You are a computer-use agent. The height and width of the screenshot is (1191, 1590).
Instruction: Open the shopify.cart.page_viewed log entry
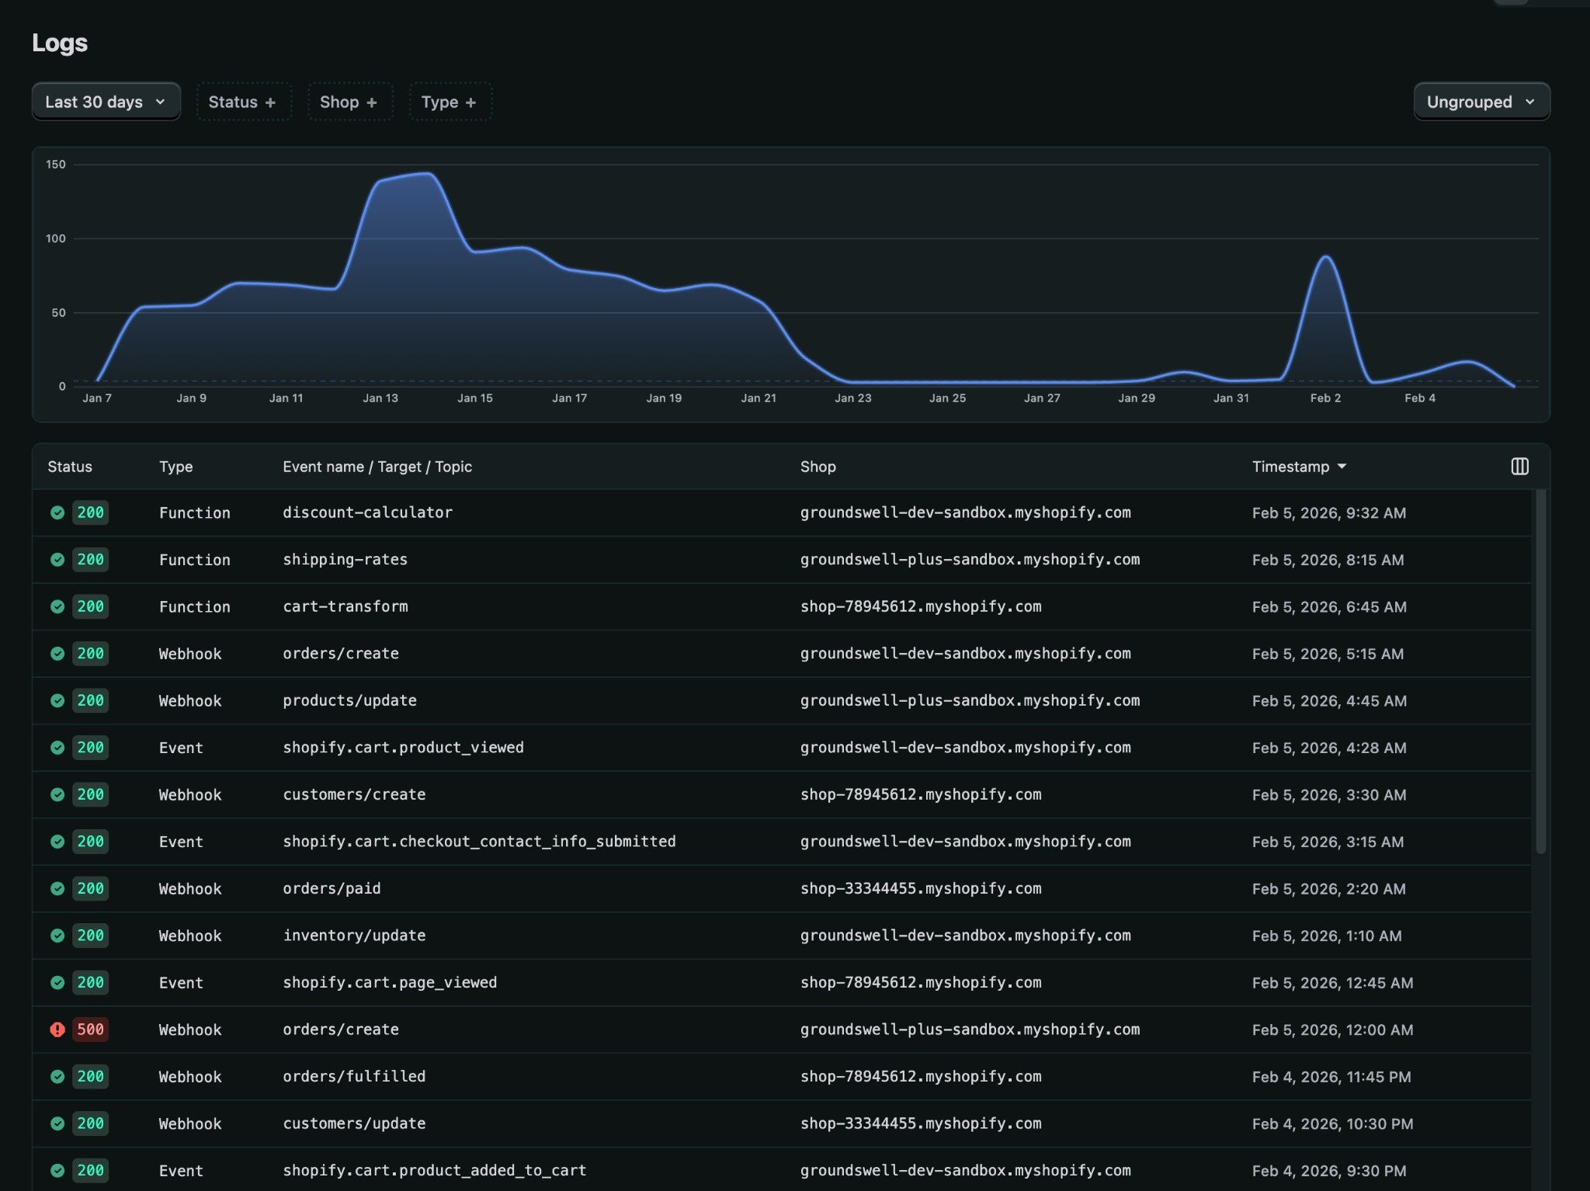[x=781, y=982]
